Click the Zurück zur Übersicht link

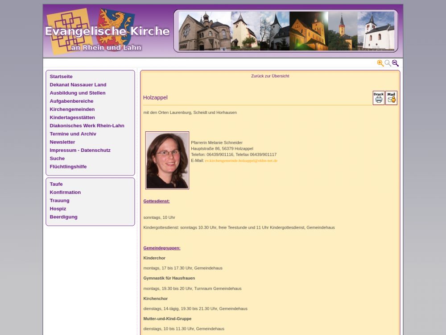point(270,76)
